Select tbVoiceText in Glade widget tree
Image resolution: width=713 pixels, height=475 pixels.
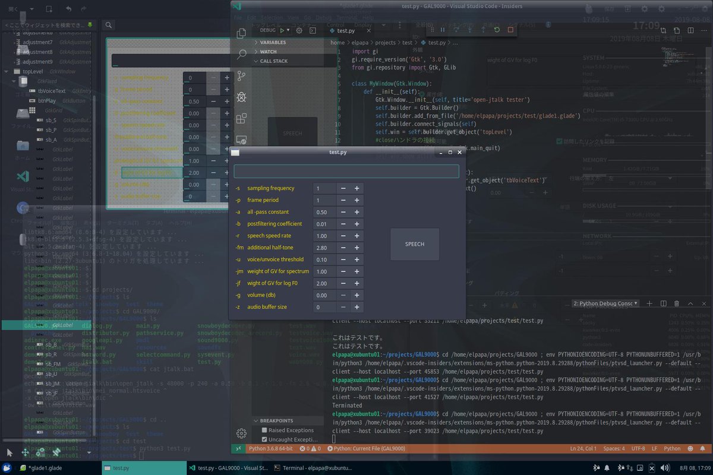(x=52, y=91)
